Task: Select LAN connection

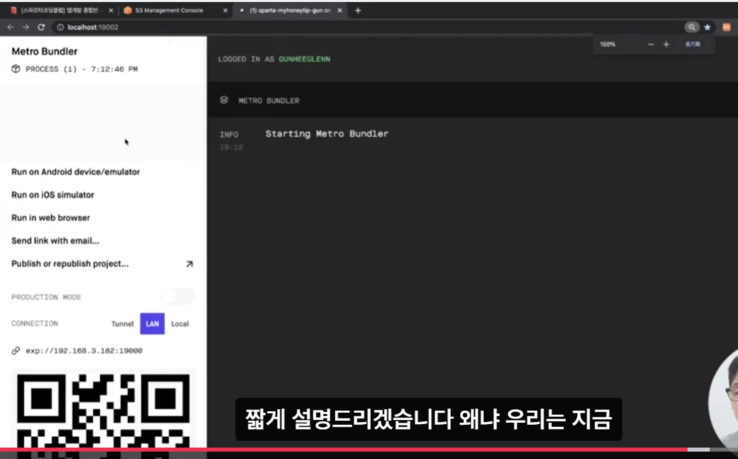Action: point(153,323)
